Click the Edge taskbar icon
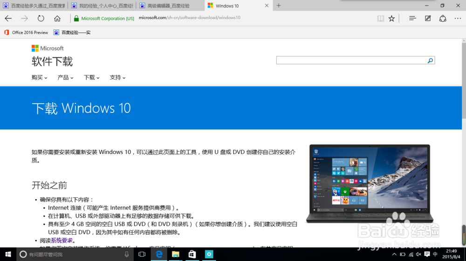This screenshot has height=261, width=466. click(x=159, y=254)
